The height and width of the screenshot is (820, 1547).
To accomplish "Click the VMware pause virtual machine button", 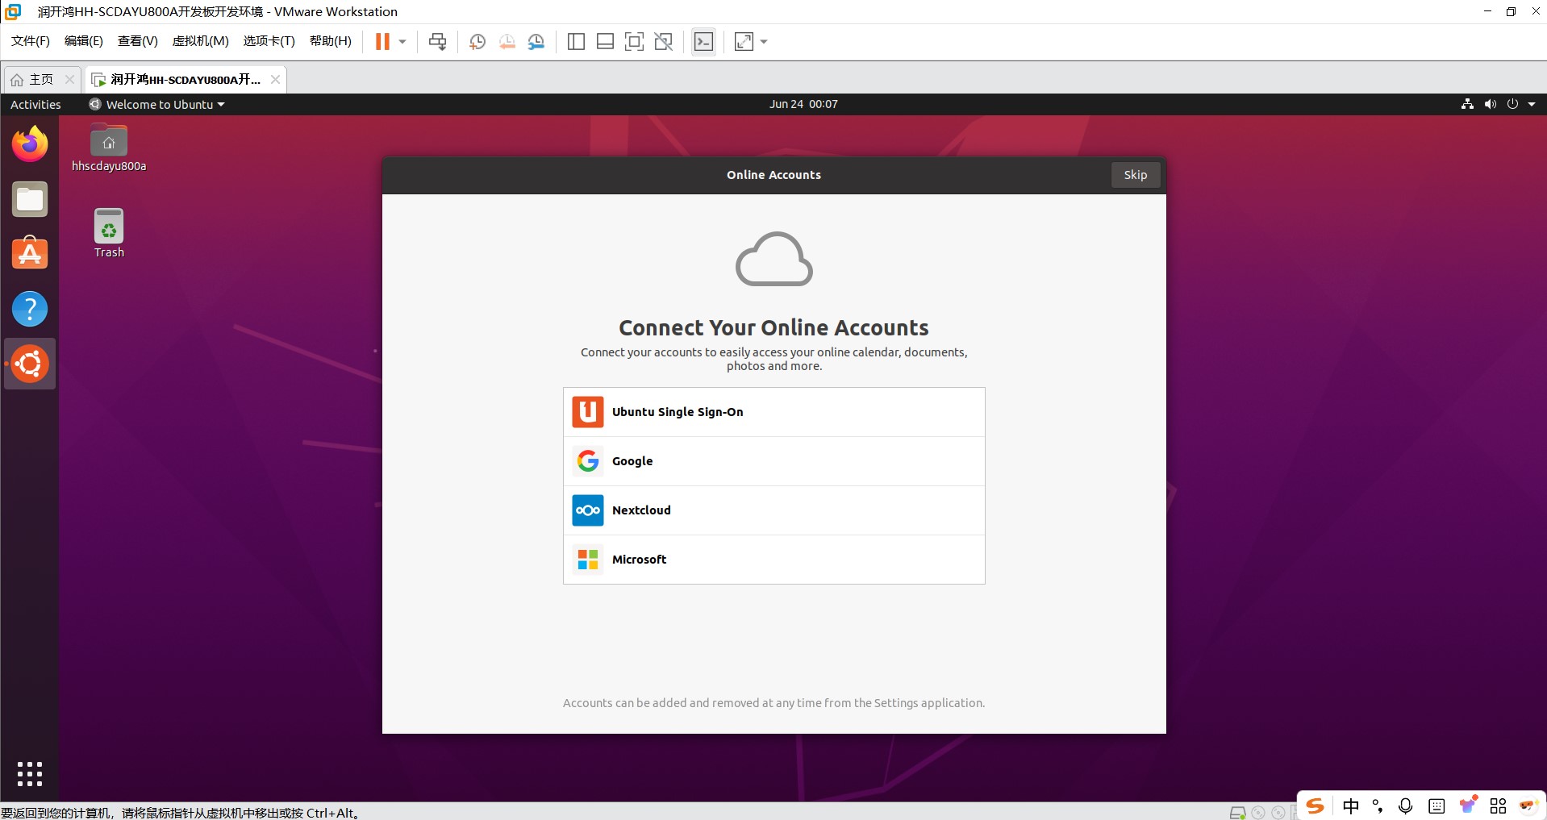I will click(382, 42).
